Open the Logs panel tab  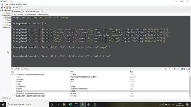pos(3,101)
